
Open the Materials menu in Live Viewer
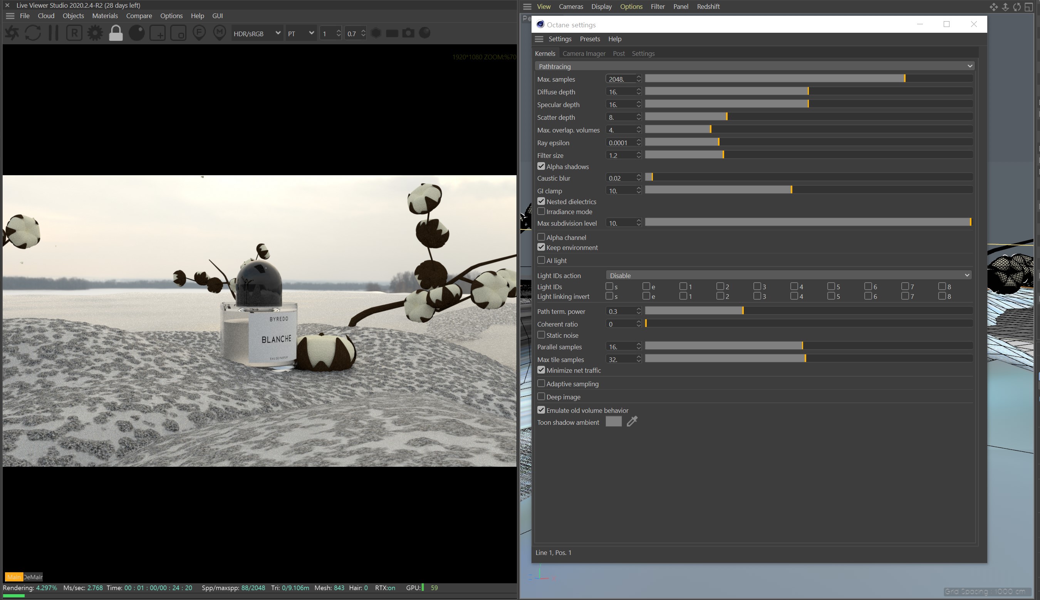(105, 16)
